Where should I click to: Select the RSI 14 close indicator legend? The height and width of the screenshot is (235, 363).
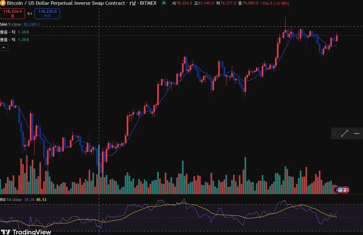(x=11, y=199)
